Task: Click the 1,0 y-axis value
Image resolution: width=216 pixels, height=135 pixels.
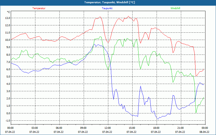Action: coord(8,106)
